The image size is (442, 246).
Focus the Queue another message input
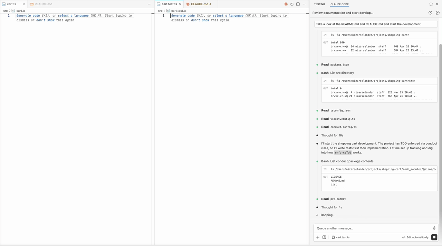[373, 228]
